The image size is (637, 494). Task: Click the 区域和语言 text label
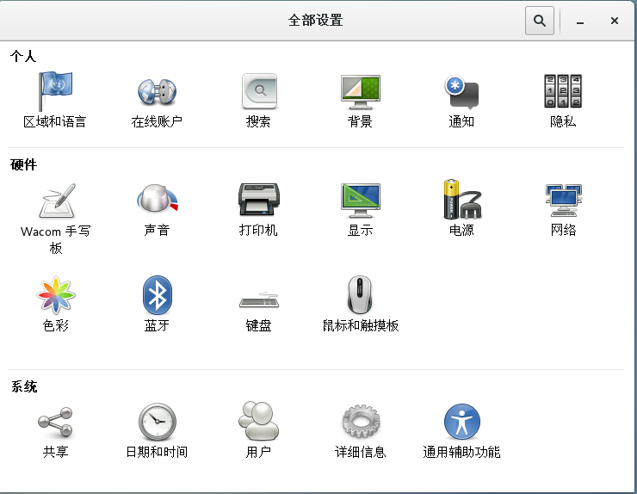tap(55, 121)
